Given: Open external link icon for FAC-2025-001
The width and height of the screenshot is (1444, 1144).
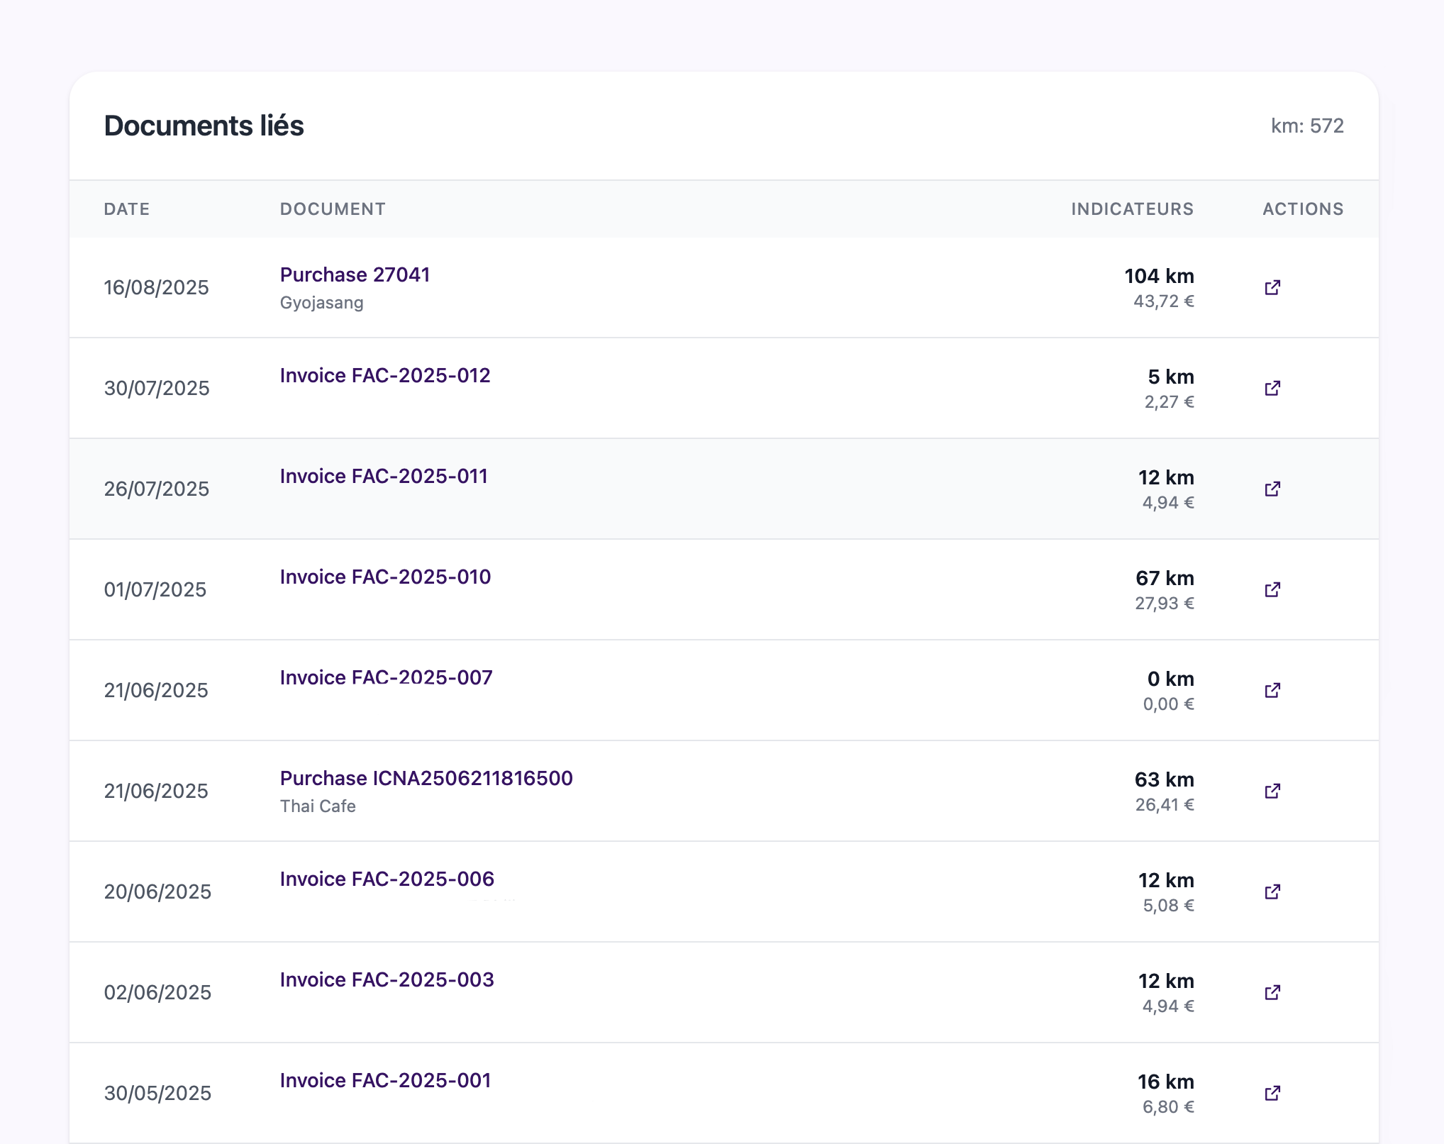Looking at the screenshot, I should pos(1272,1093).
